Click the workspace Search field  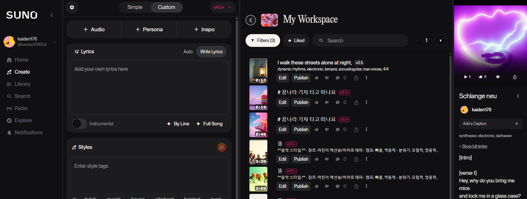tap(360, 41)
